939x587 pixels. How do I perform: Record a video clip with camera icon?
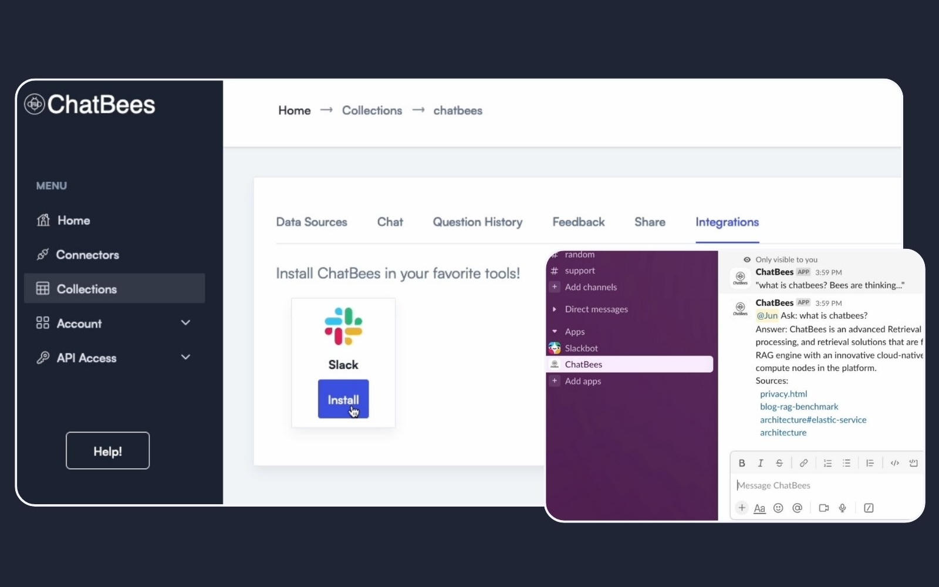[x=824, y=508]
